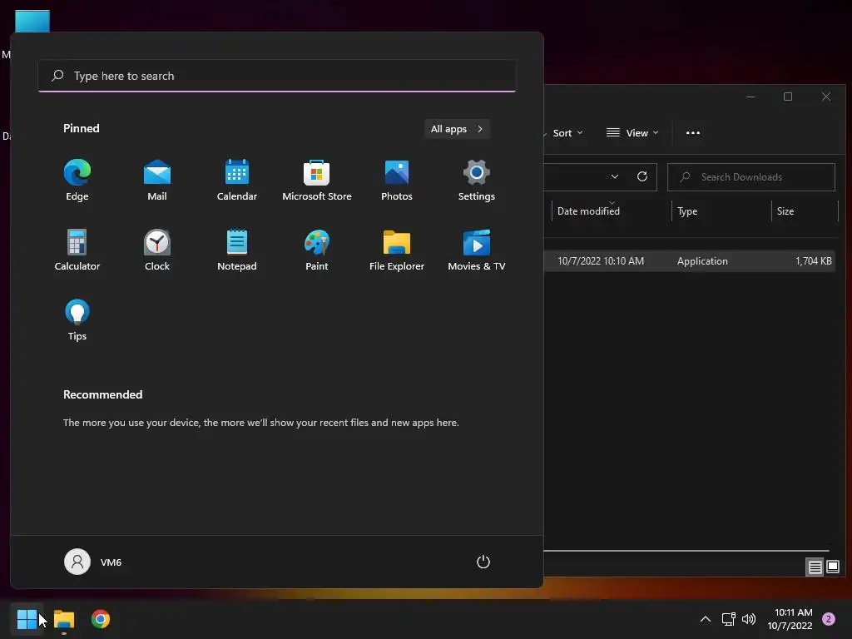This screenshot has width=852, height=639.
Task: Launch Notepad from Start menu
Action: [237, 250]
